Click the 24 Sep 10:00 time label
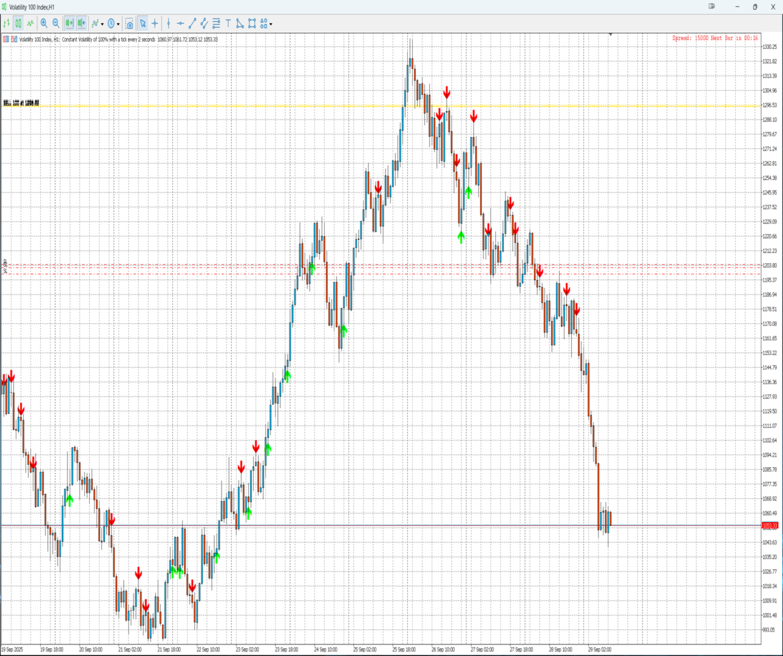 click(326, 649)
